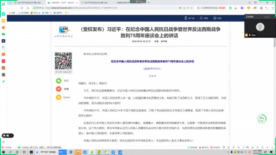This screenshot has width=276, height=155.
Task: Expand the scissors screenshot tool dropdown arrow
Action: tap(238, 8)
